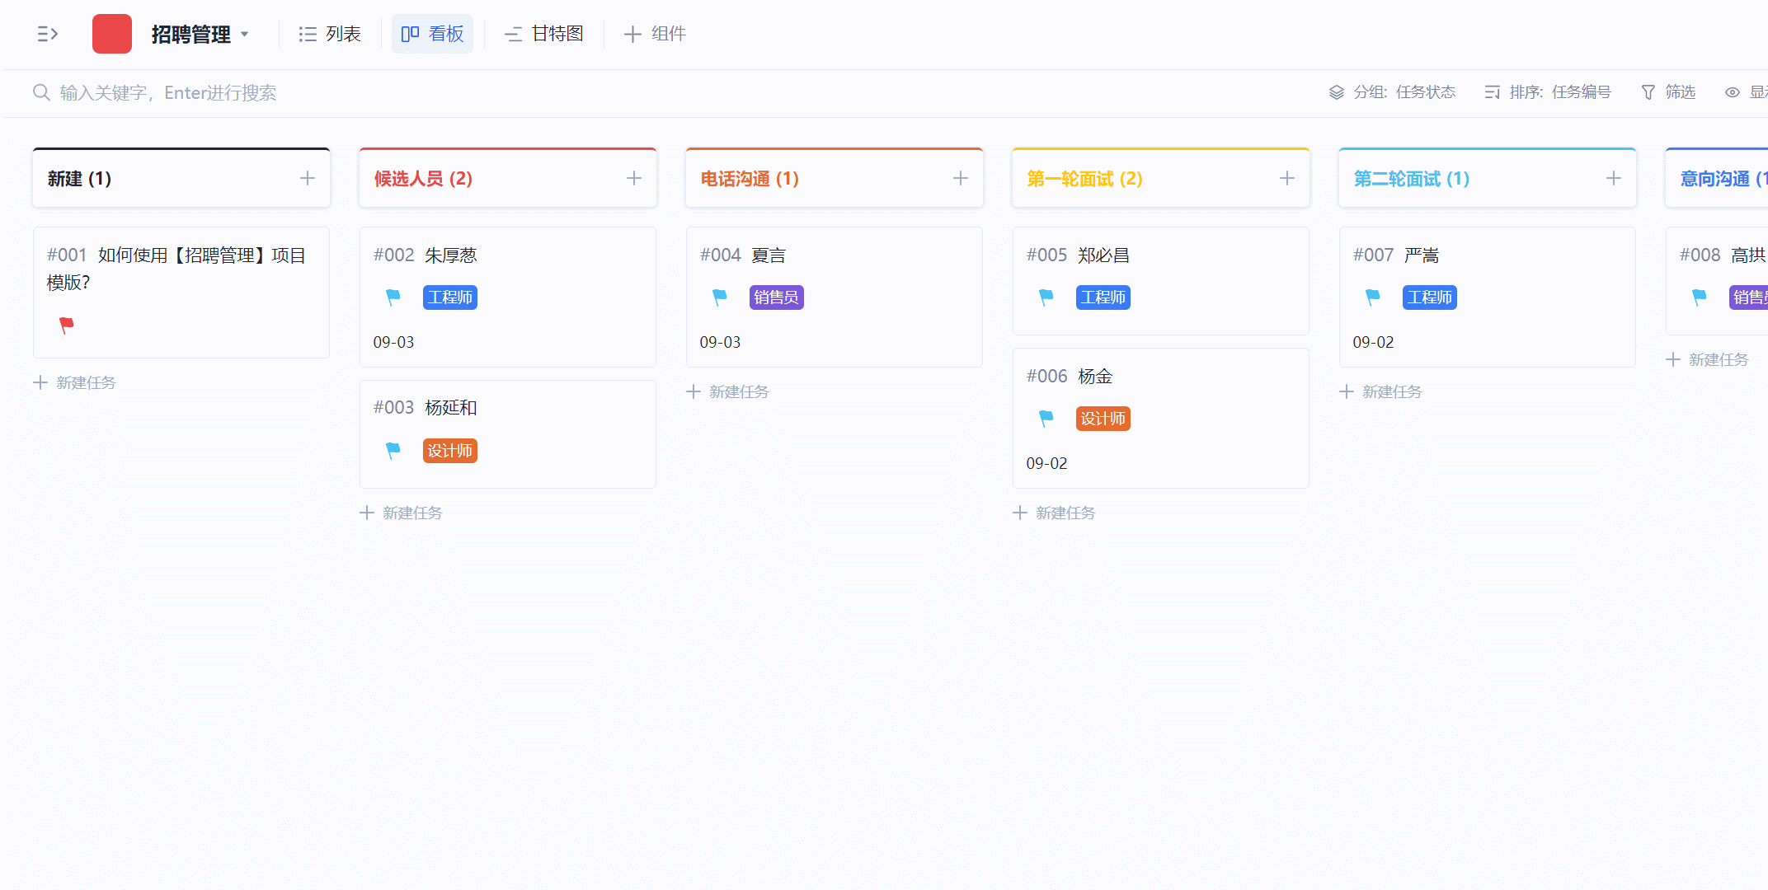This screenshot has width=1768, height=890.
Task: Switch to the 甘特图 view tab
Action: coord(544,34)
